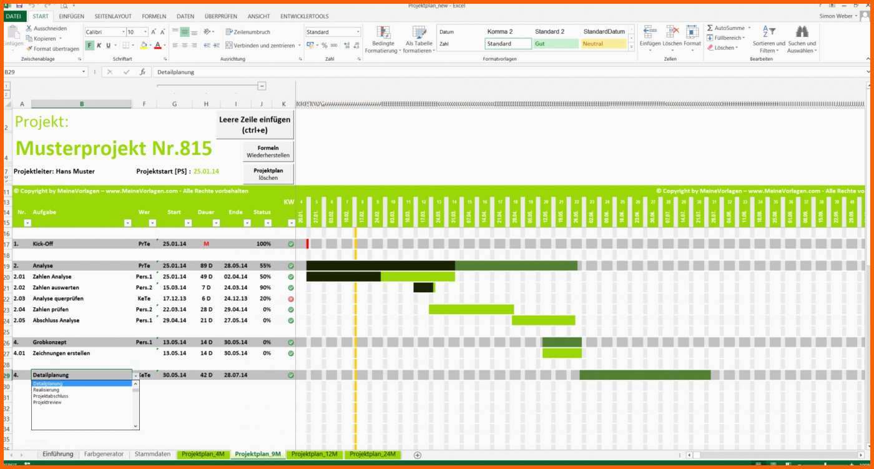Toggle Zeilenumbruch text wrapping
The image size is (874, 469).
[x=229, y=32]
